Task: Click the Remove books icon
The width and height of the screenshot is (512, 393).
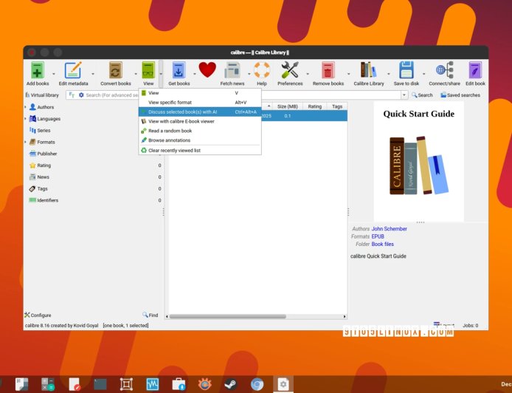Action: [x=328, y=71]
